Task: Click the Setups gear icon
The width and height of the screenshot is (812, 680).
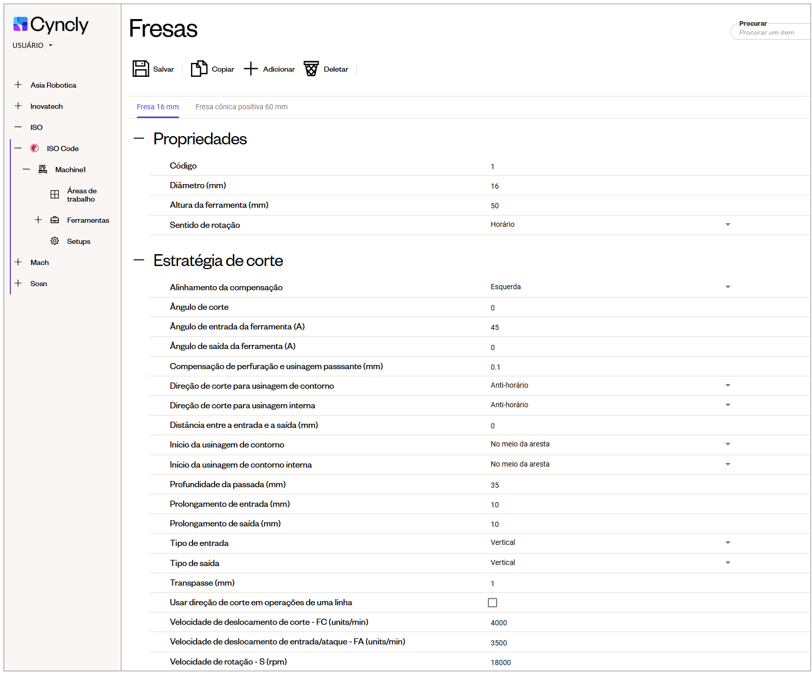Action: [x=55, y=241]
